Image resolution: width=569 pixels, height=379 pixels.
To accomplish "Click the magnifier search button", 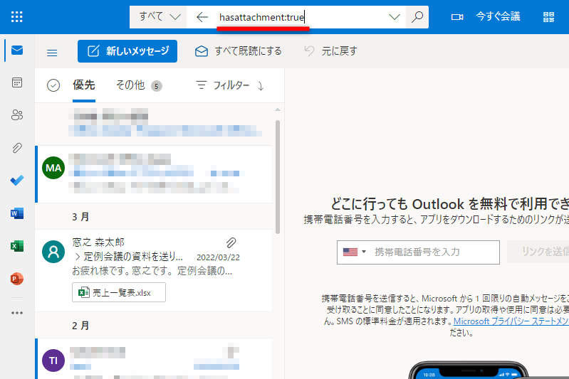I will (x=417, y=16).
